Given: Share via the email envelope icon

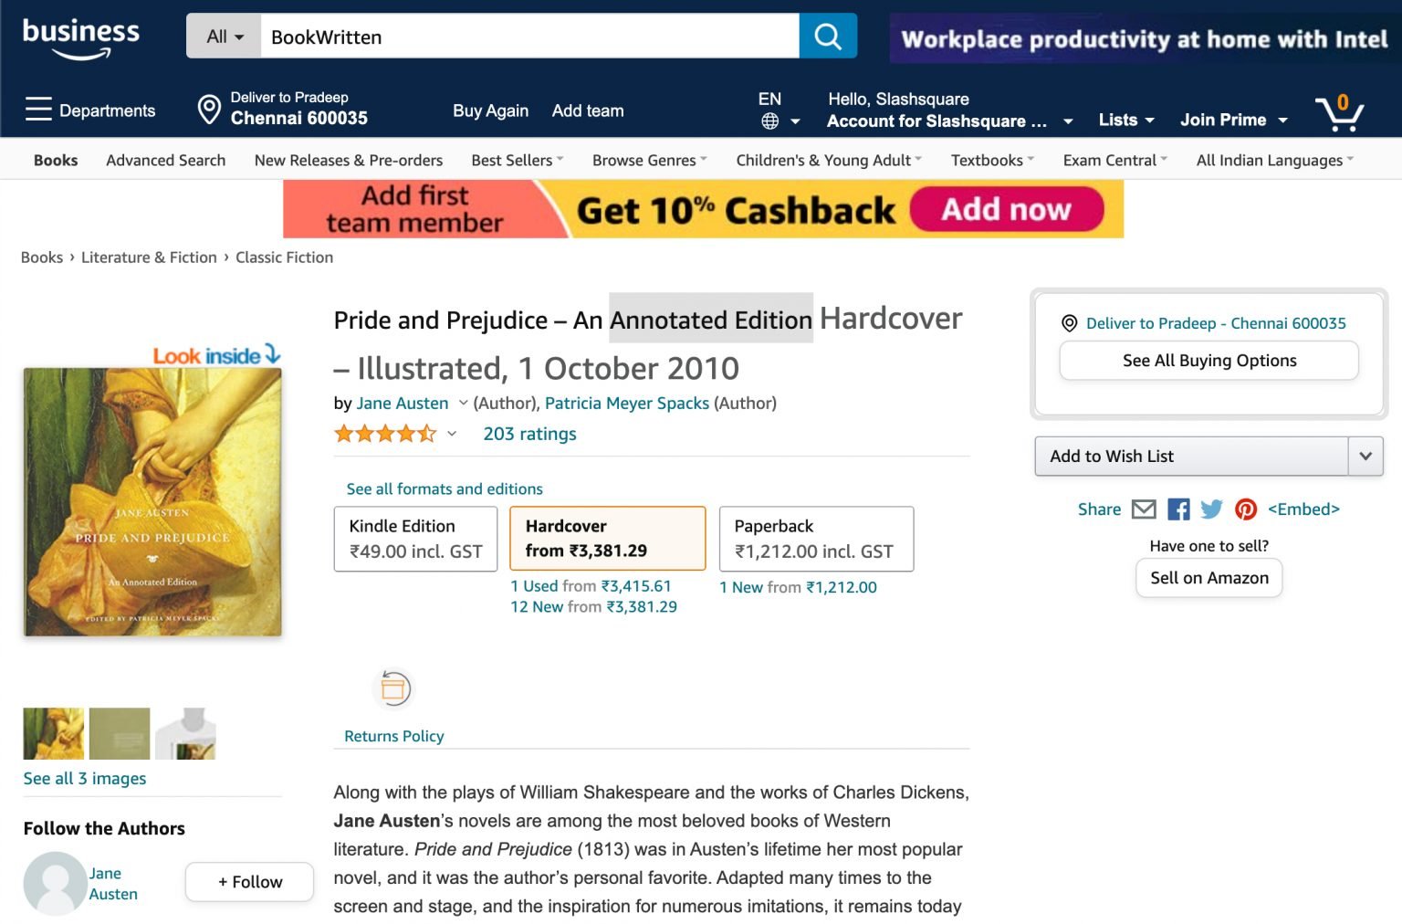Looking at the screenshot, I should click(x=1143, y=509).
